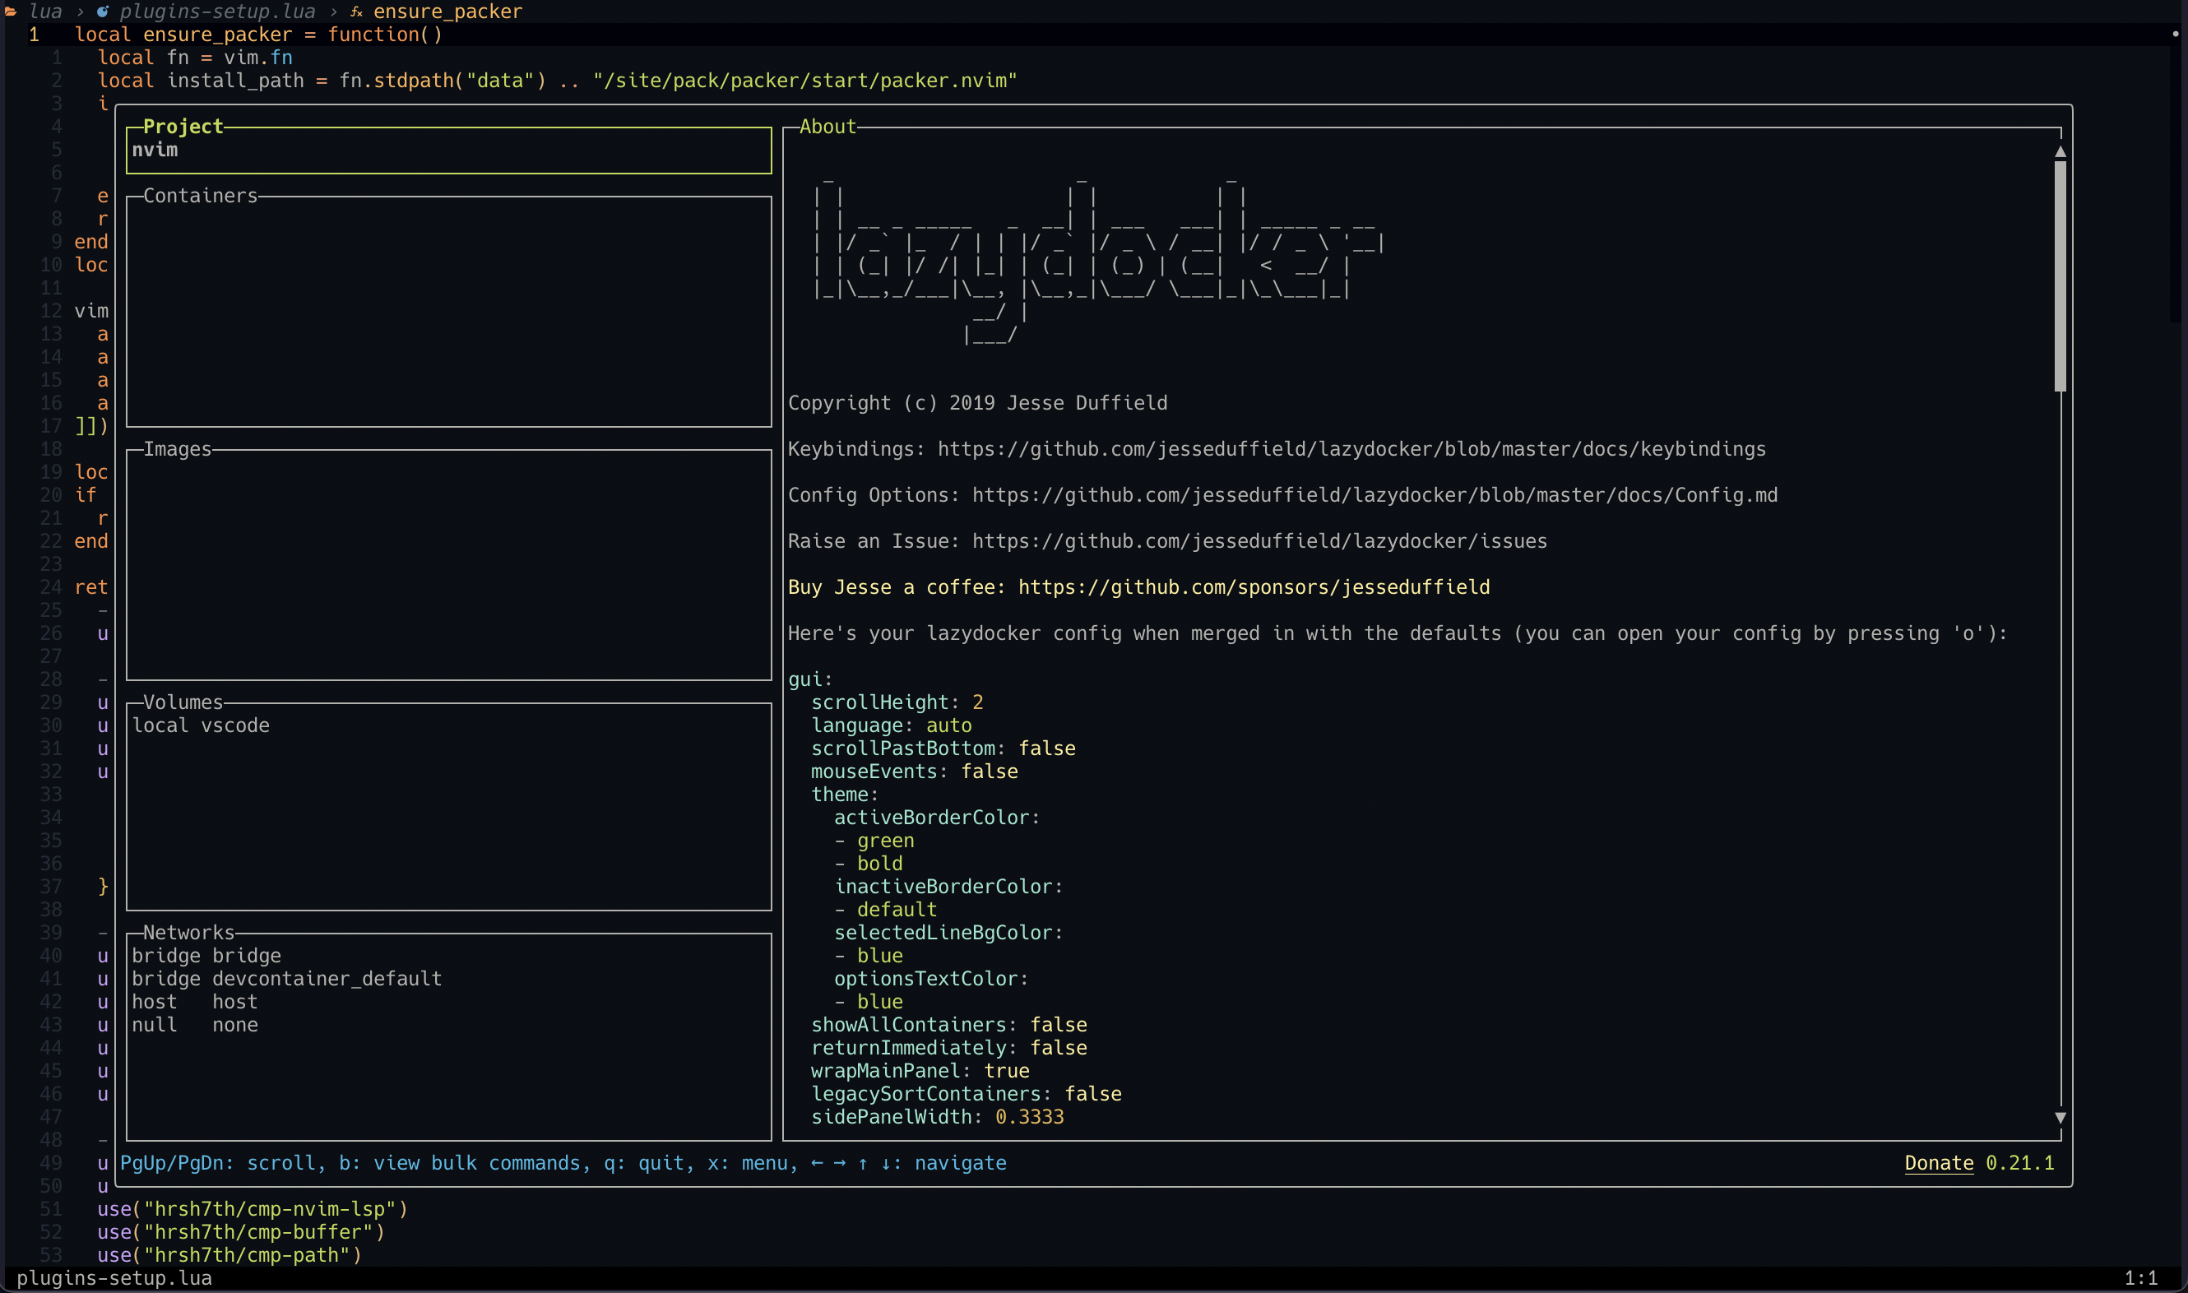Click plugins-setup.lua in the breadcrumb
The height and width of the screenshot is (1293, 2188).
(217, 12)
